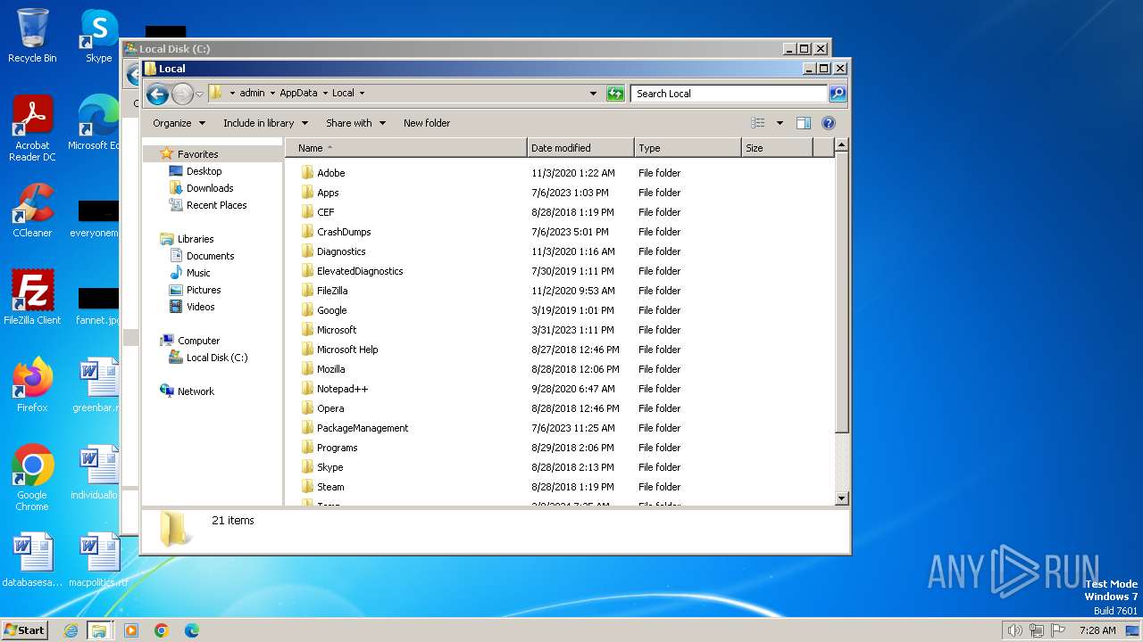This screenshot has width=1143, height=642.
Task: Click the vertical scrollbar thumb
Action: pos(841,292)
